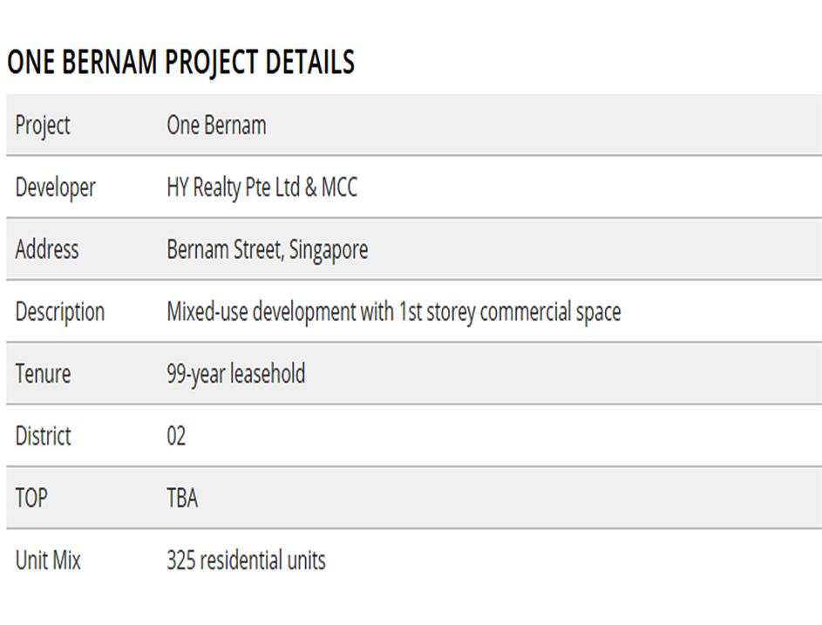Click the Description row label
Screen dimensions: 822x625
[x=59, y=312]
